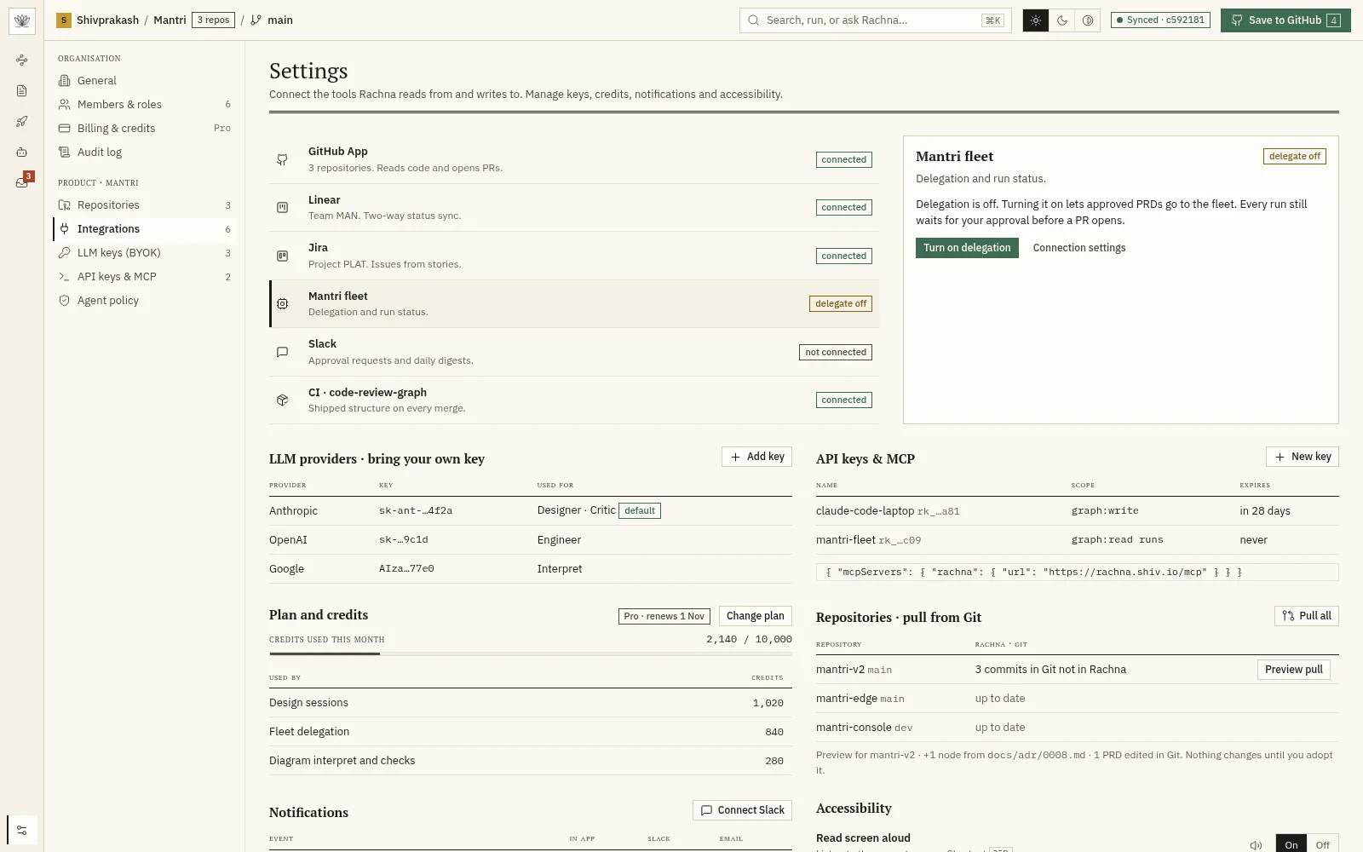Click Connect Slack button
This screenshot has height=852, width=1363.
(x=742, y=810)
